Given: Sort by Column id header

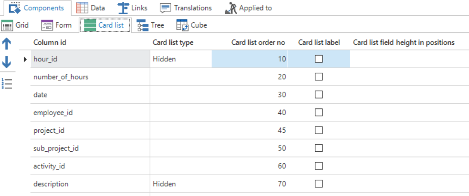Looking at the screenshot, I should tap(50, 42).
